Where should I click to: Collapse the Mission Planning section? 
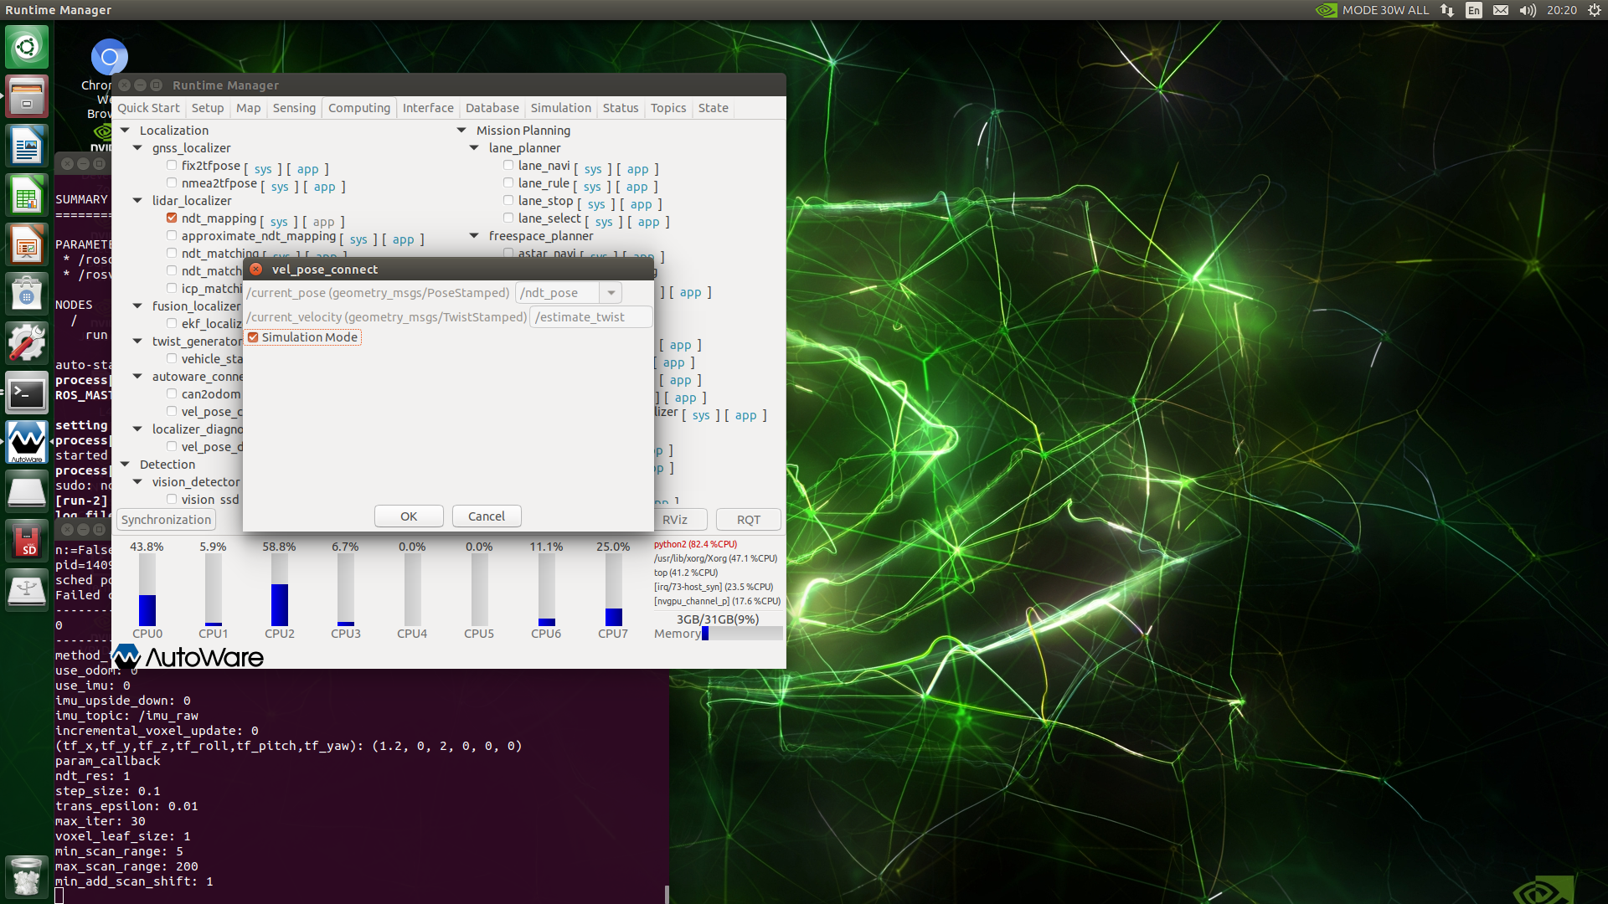461,130
